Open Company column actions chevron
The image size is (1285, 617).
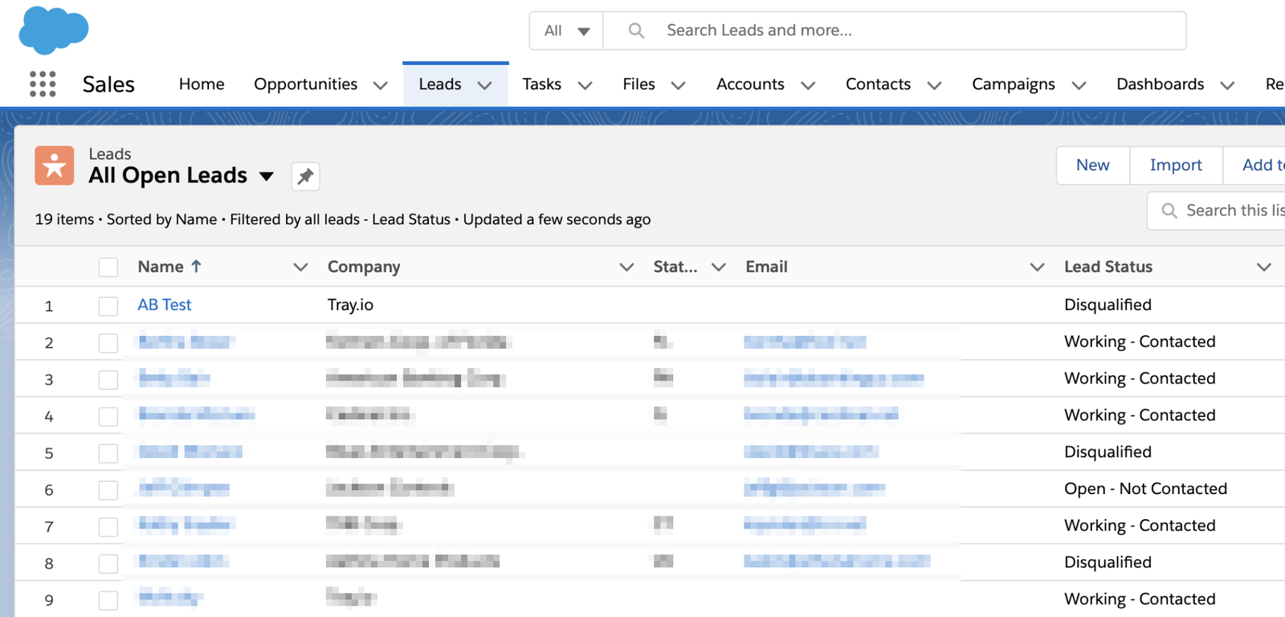pyautogui.click(x=626, y=267)
